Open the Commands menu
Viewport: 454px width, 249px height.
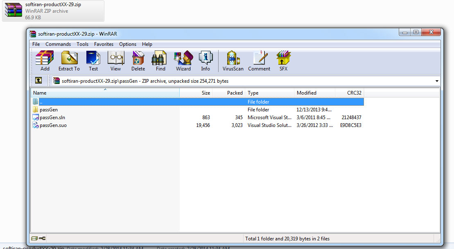click(58, 44)
